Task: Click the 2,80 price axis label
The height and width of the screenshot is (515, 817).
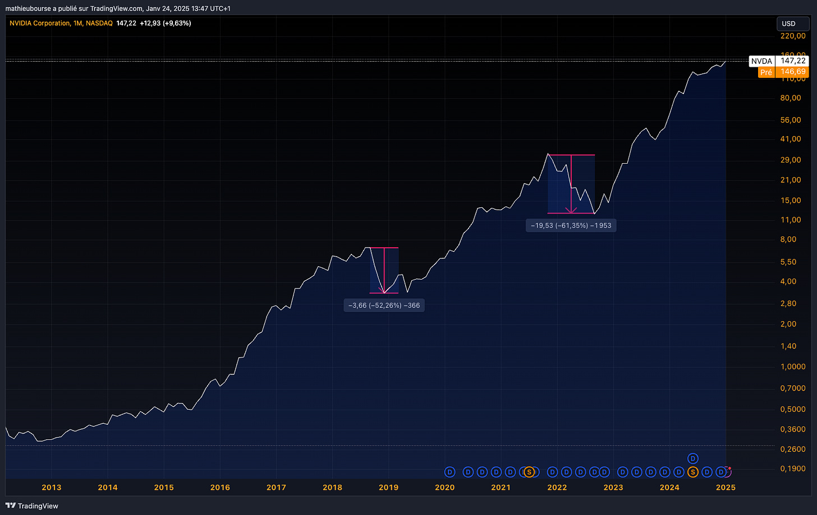Action: point(788,303)
